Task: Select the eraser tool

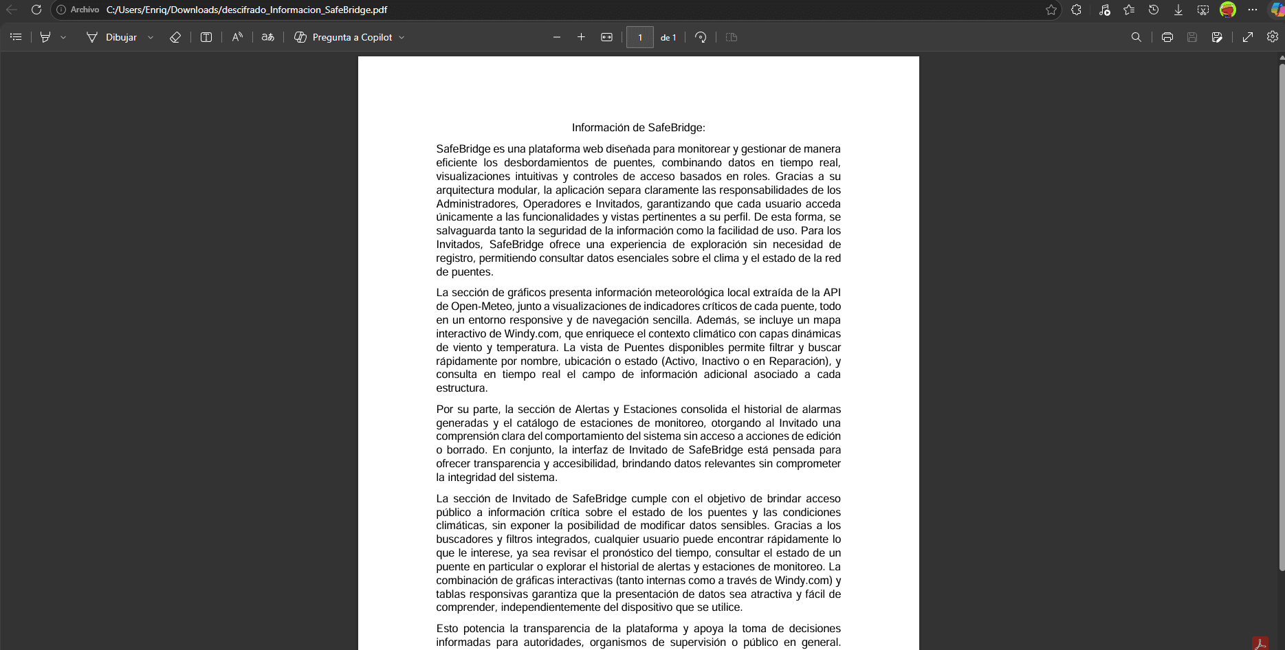Action: click(x=175, y=37)
